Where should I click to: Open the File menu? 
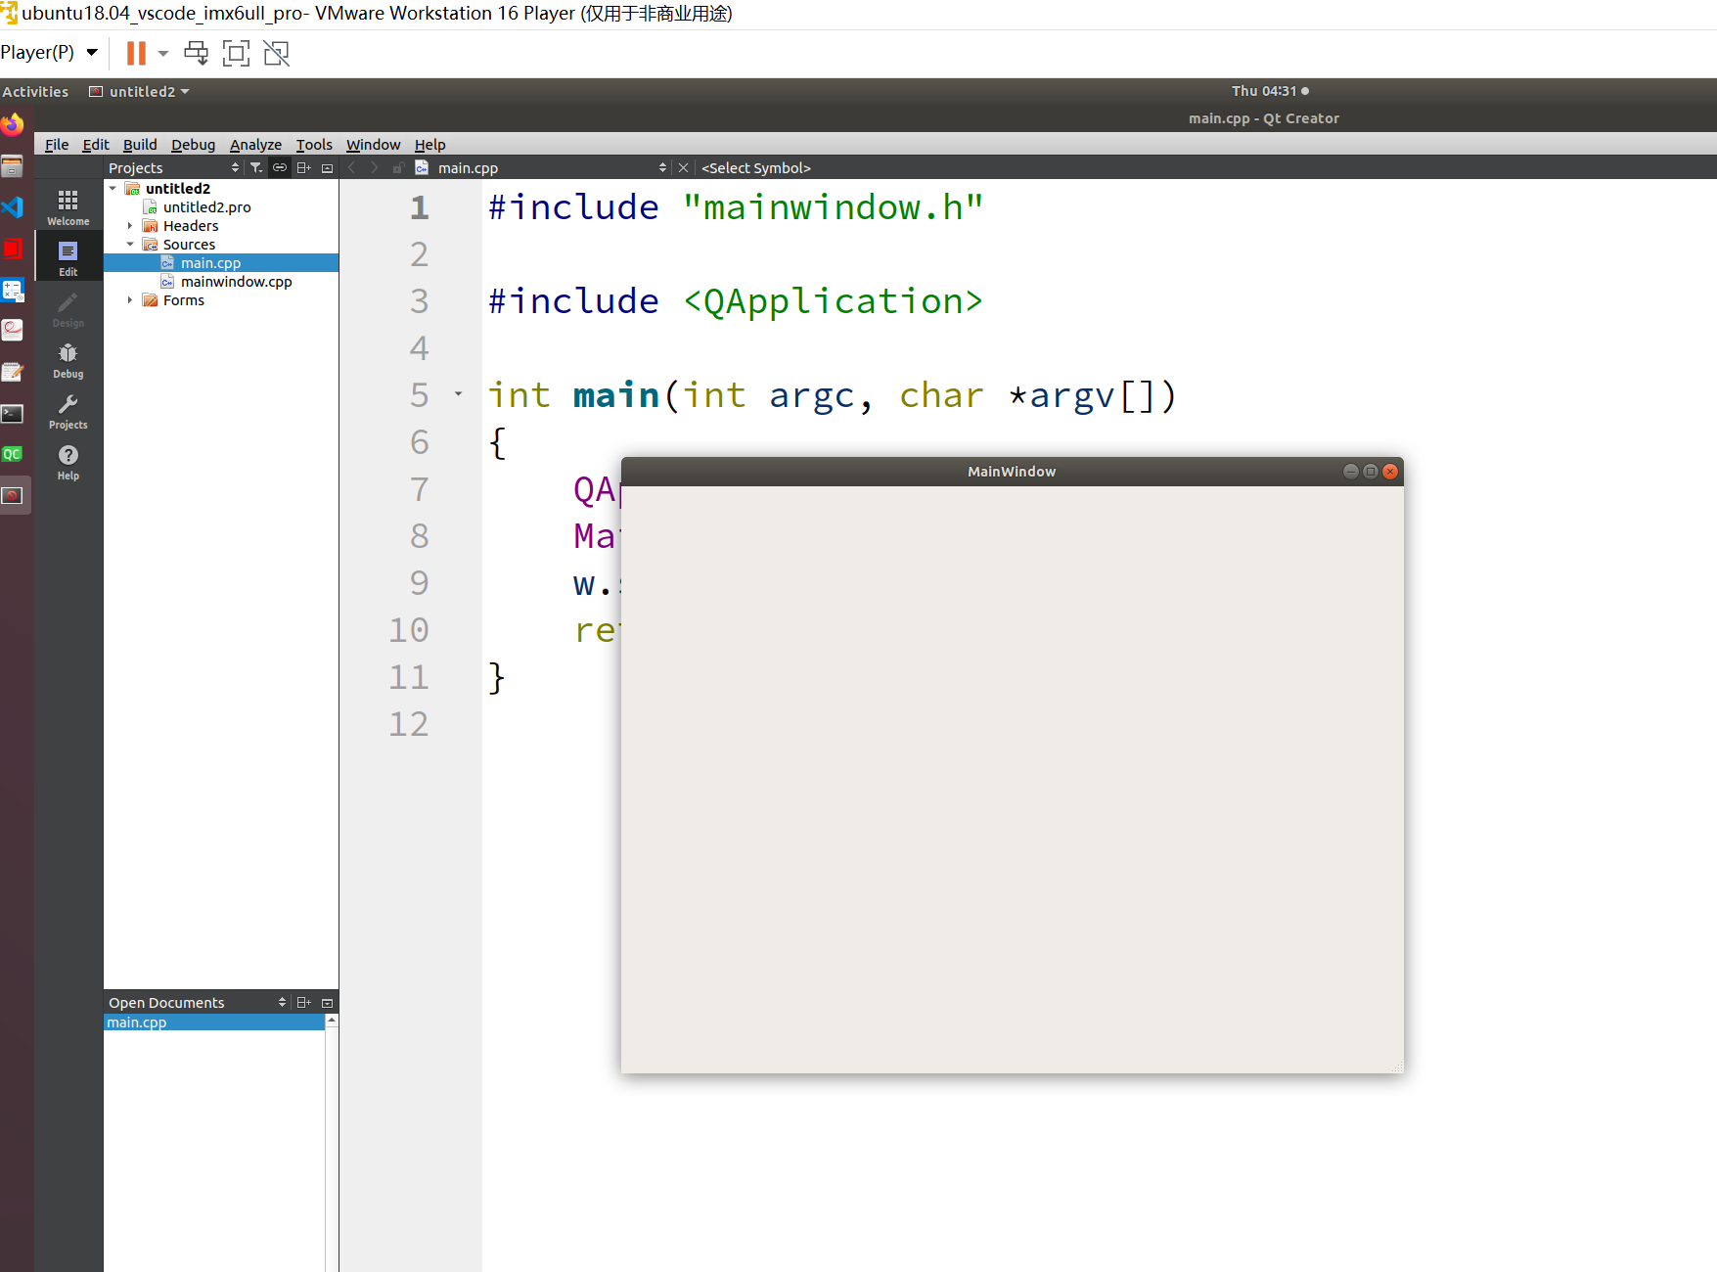57,144
